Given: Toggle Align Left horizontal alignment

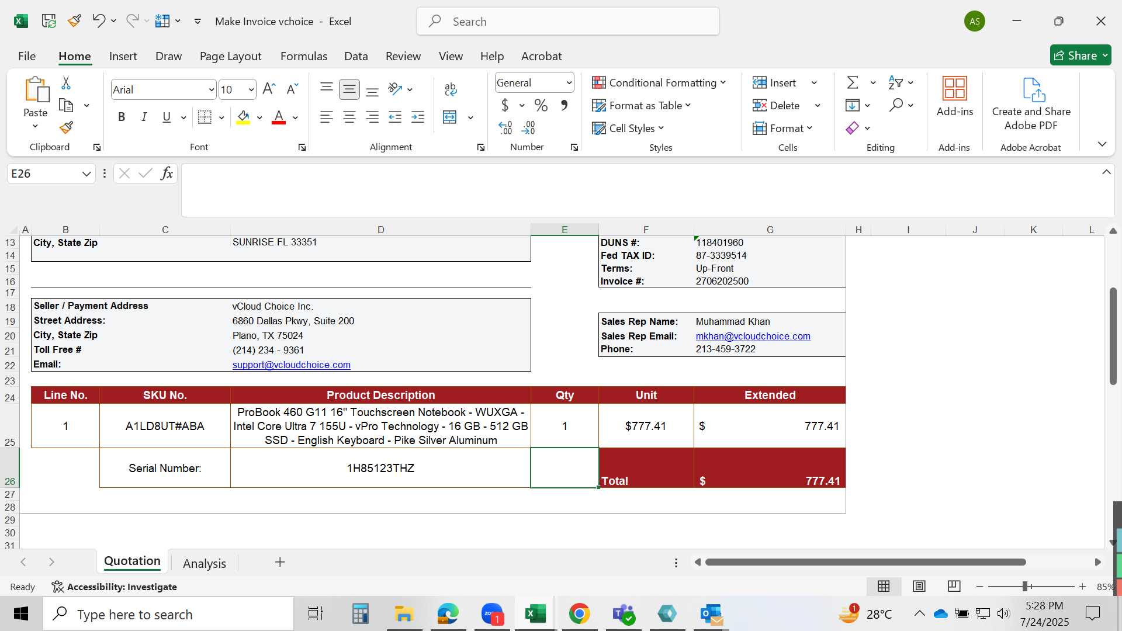Looking at the screenshot, I should point(327,117).
